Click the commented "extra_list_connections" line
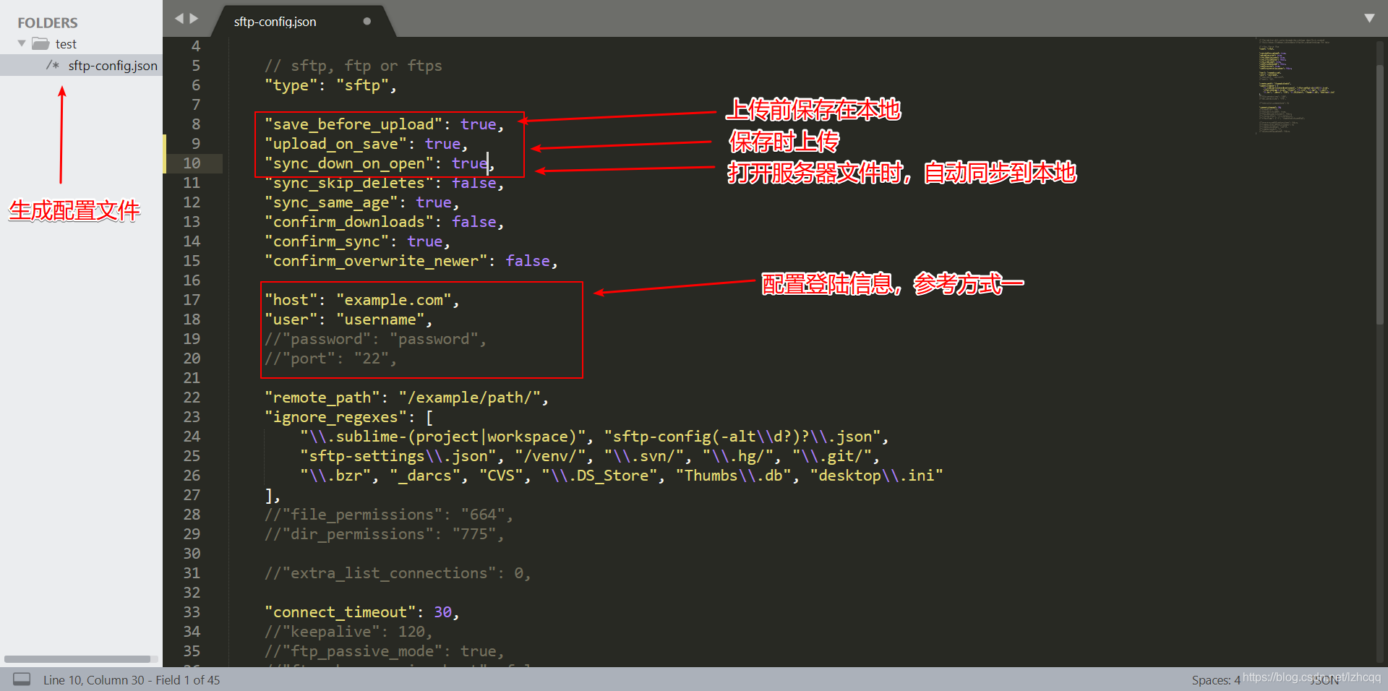 click(x=398, y=573)
